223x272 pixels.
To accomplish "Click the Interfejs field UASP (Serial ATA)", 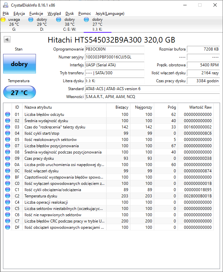I will (114, 65).
